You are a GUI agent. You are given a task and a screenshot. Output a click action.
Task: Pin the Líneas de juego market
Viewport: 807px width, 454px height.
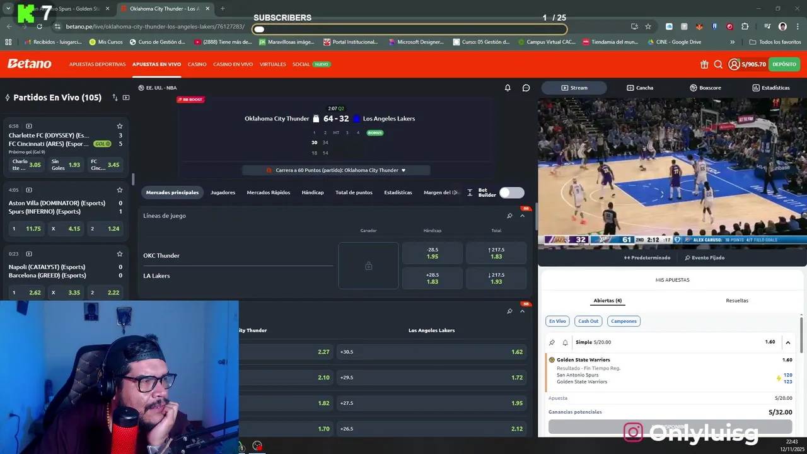point(509,216)
